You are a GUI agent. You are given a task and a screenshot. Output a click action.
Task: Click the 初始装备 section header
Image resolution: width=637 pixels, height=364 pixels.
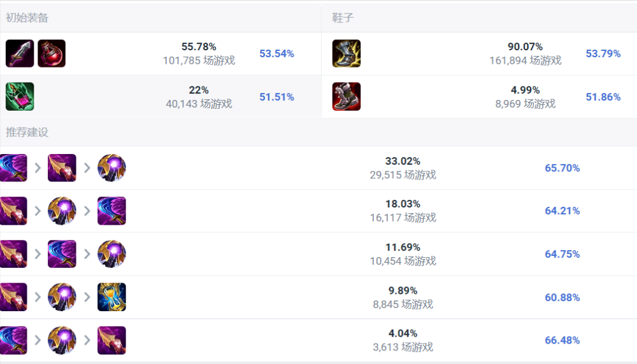pos(27,18)
